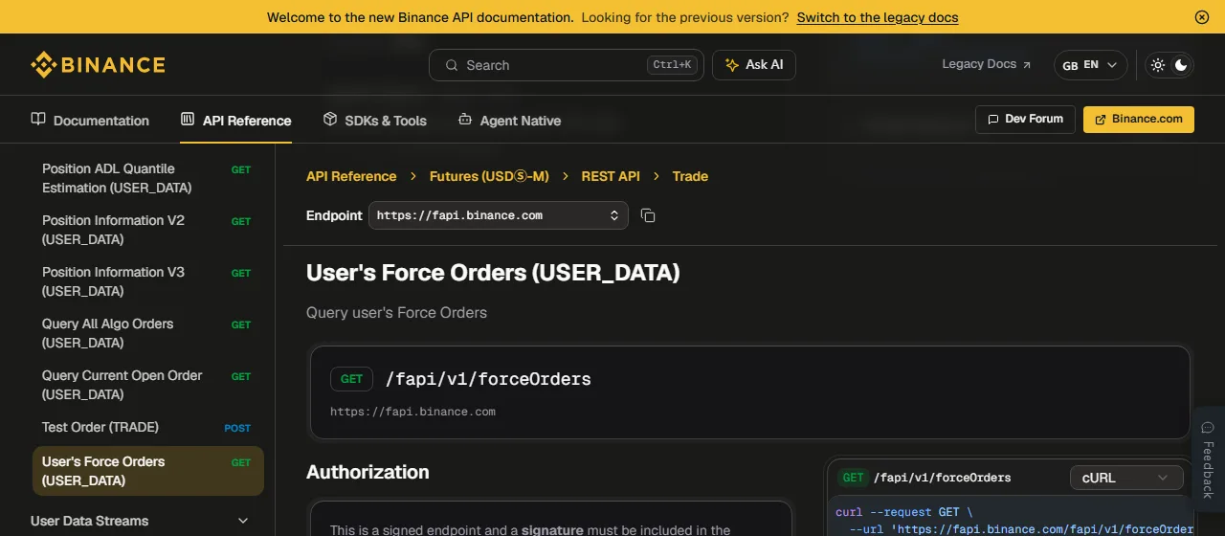Open the Binance logo home link
Viewport: 1225px width, 536px height.
tap(98, 65)
